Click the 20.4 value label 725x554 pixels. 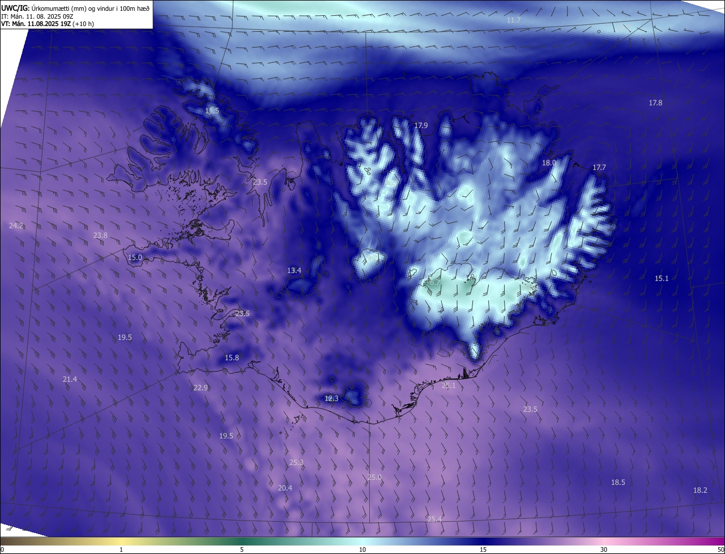(285, 488)
